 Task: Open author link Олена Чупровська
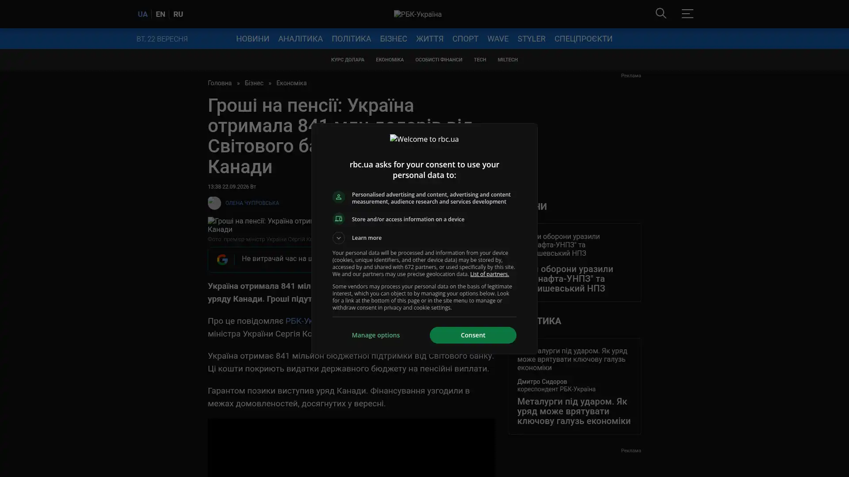tap(252, 203)
